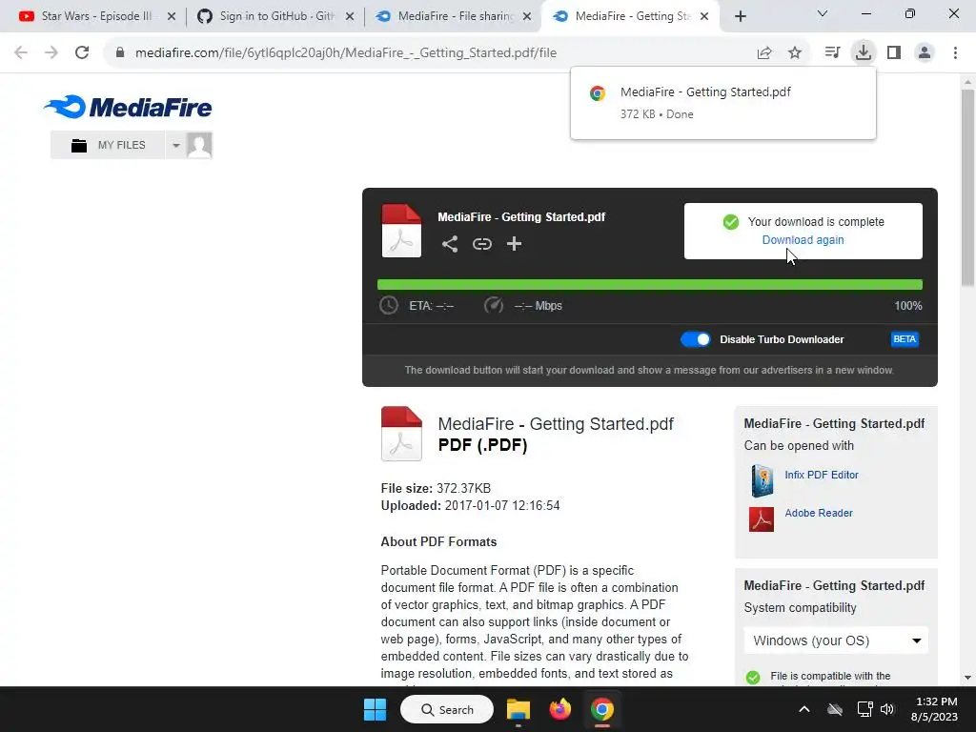This screenshot has width=976, height=732.
Task: Open the Chrome three-dot menu
Action: coord(955,53)
